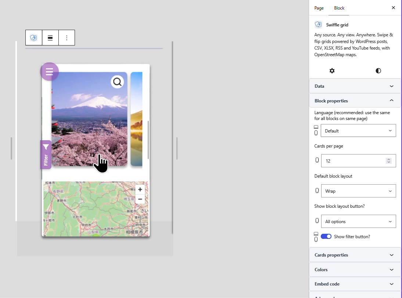The width and height of the screenshot is (402, 298).
Task: Toggle the Show filter button switch
Action: [326, 237]
